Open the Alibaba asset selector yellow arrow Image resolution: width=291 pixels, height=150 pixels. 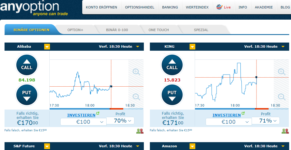point(47,46)
